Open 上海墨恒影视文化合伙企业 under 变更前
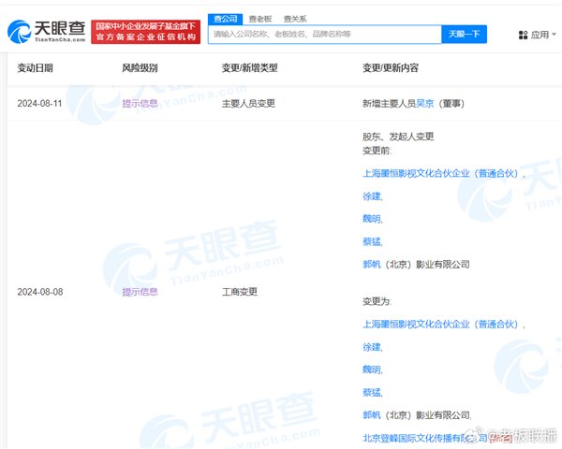Screen dimensions: 562x449 pyautogui.click(x=440, y=174)
